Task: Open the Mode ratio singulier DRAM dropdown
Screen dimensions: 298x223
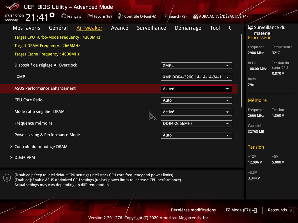Action: [x=196, y=112]
